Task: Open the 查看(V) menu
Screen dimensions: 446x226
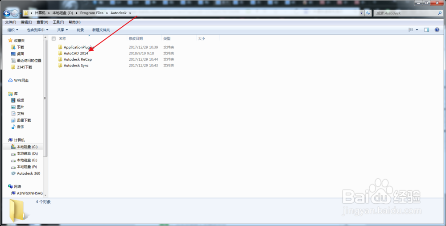Action: point(42,22)
